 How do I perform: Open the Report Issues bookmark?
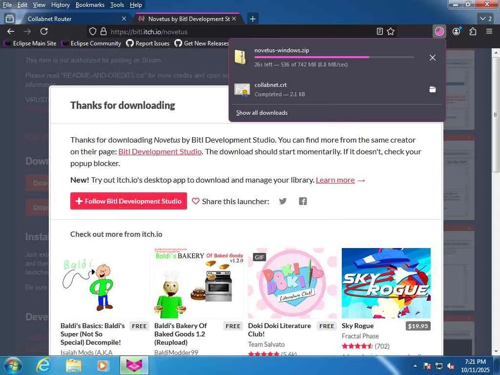pos(148,43)
